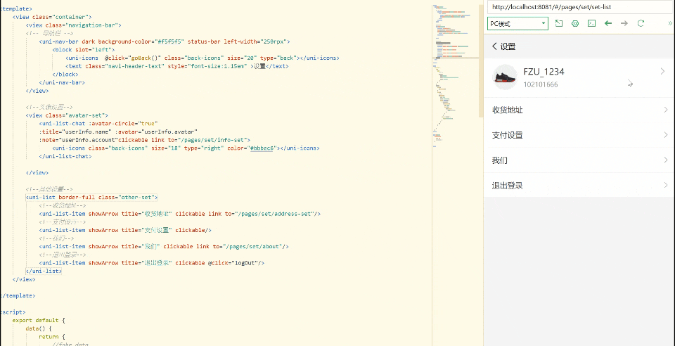Click "/pages/set/about" path in code
This screenshot has height=346, width=675.
tap(252, 247)
